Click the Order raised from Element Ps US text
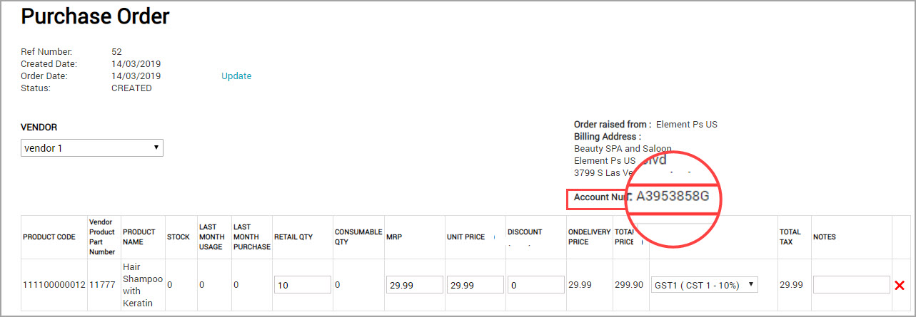This screenshot has width=916, height=317. 645,125
